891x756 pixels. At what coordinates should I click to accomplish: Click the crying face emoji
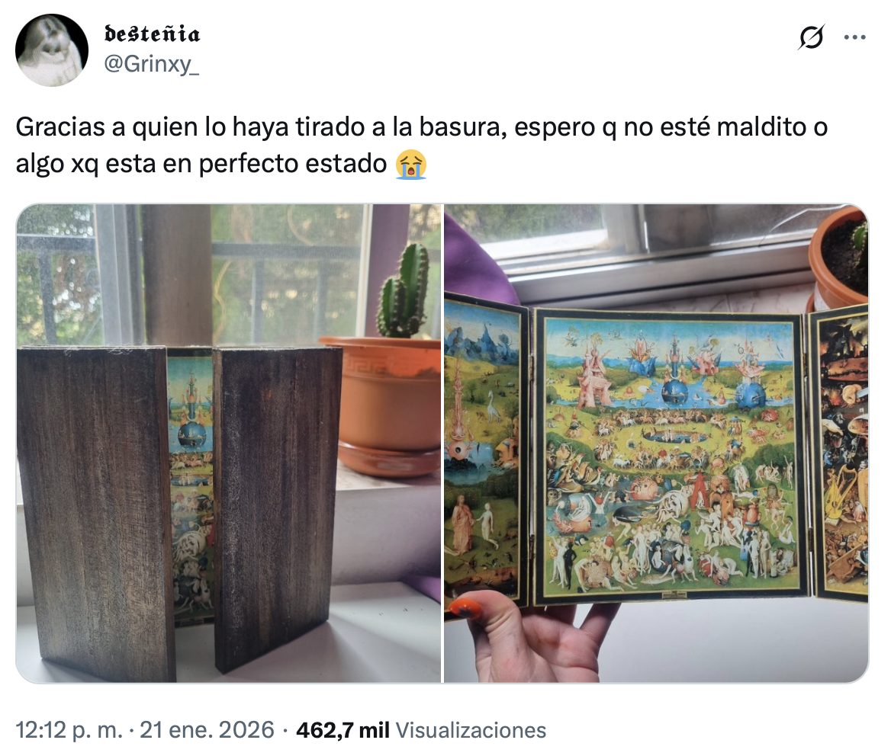click(411, 165)
